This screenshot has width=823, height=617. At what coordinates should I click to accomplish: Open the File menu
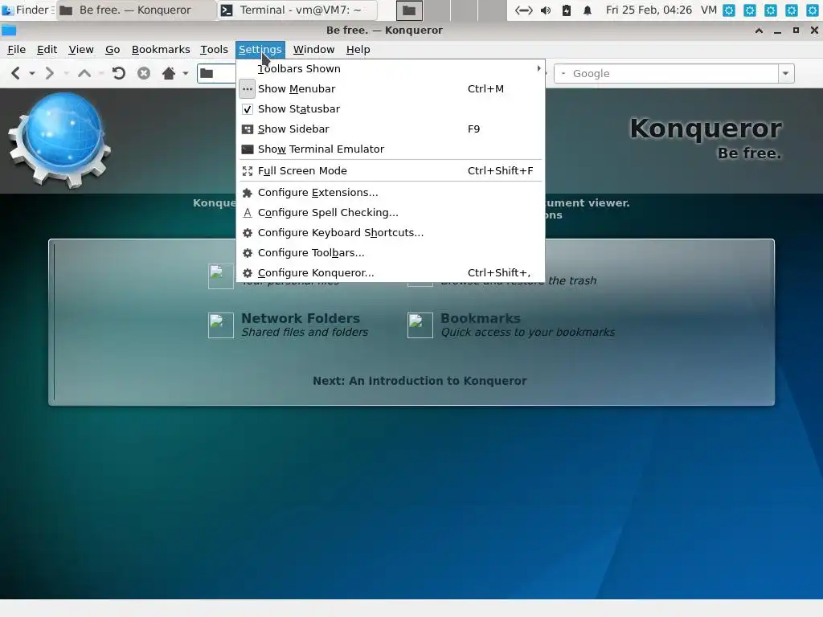[16, 49]
